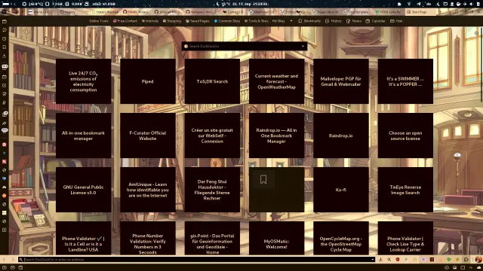Open the ToS;DR Search tile
483x271 pixels.
point(212,81)
